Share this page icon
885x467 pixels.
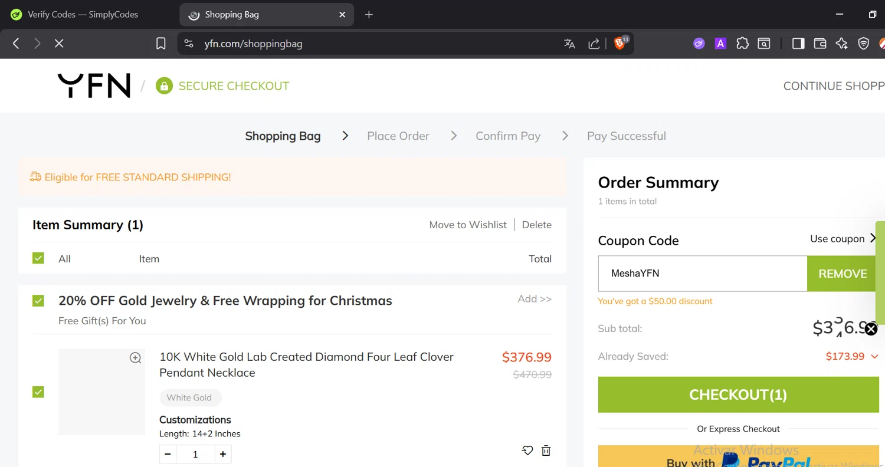pyautogui.click(x=594, y=43)
